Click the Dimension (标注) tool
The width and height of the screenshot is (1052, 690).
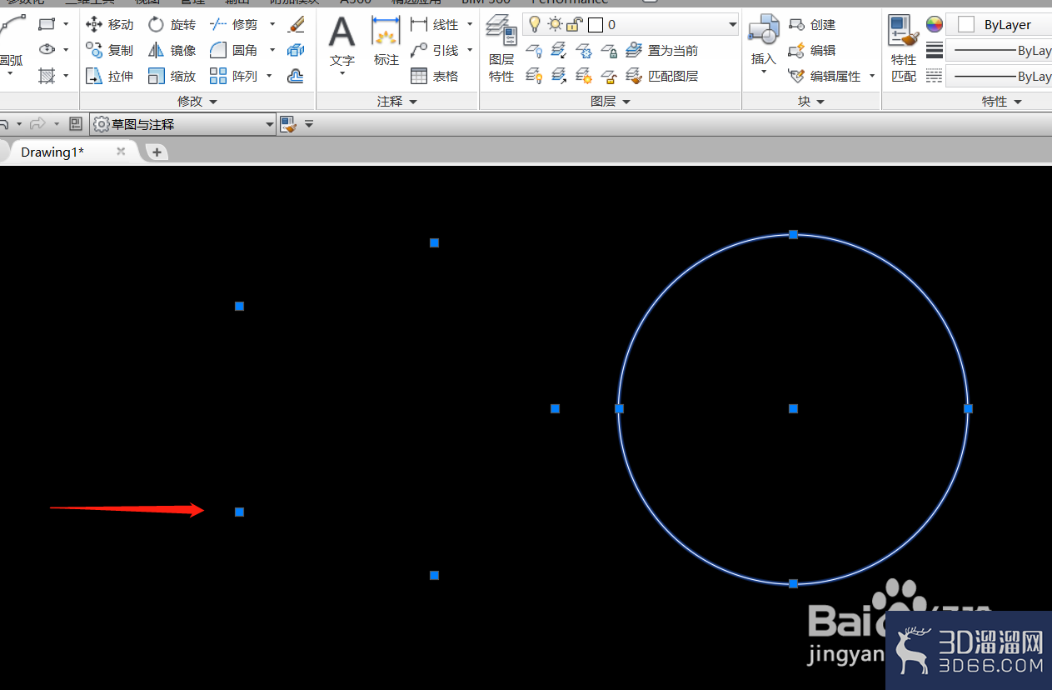coord(386,42)
